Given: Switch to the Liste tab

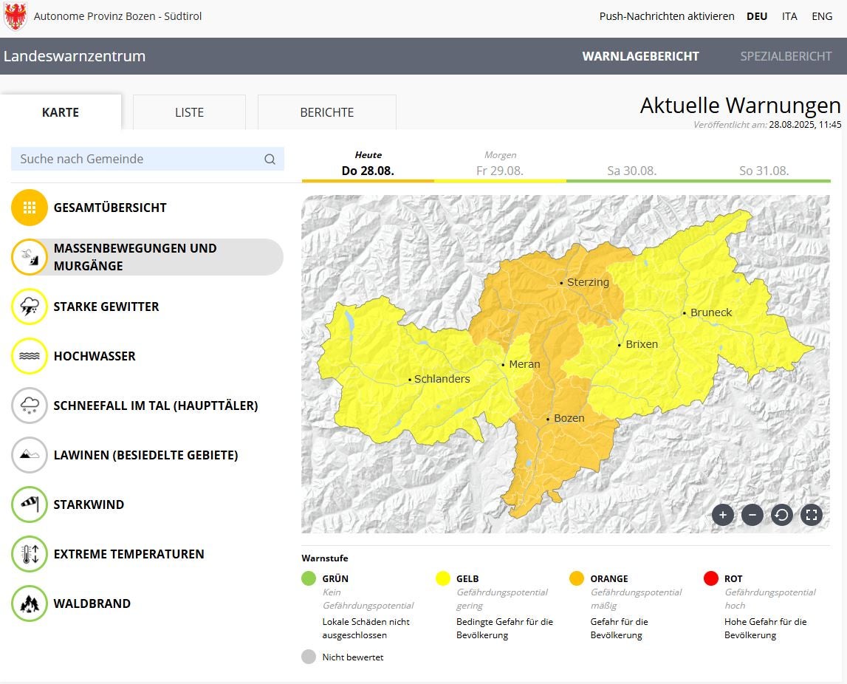Looking at the screenshot, I should [x=189, y=112].
